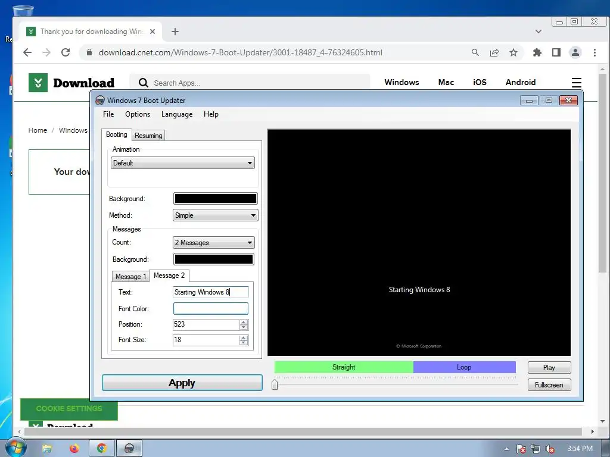Screen dimensions: 610x457
Task: Open the Windows link in CNET nav
Action: (402, 82)
